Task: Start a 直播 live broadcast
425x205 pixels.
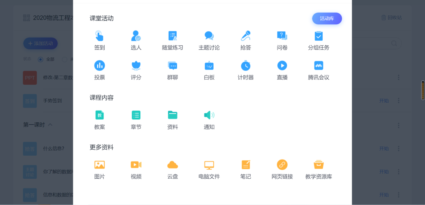Action: (282, 65)
